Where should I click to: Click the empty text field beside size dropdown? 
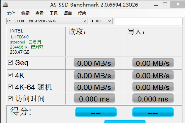coord(149,21)
